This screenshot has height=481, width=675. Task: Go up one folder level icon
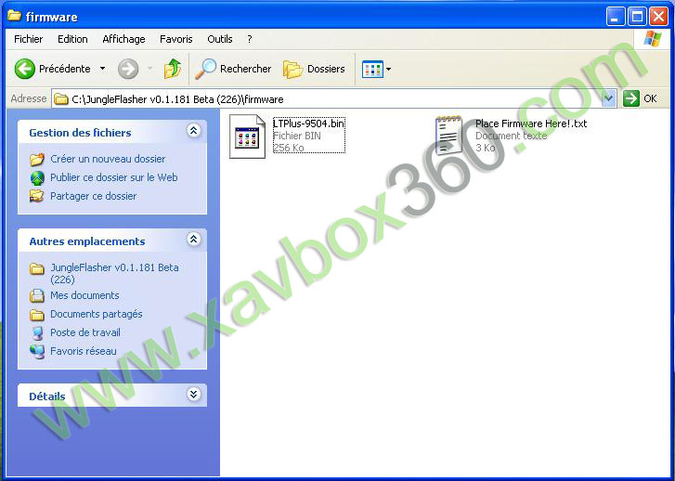(173, 69)
